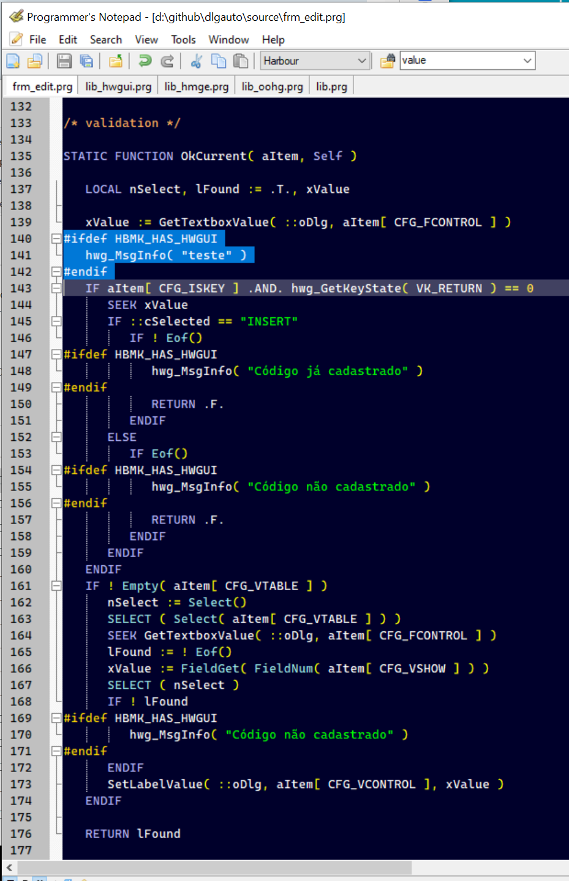
Task: Collapse the #ifdef fold at line 154
Action: click(56, 470)
